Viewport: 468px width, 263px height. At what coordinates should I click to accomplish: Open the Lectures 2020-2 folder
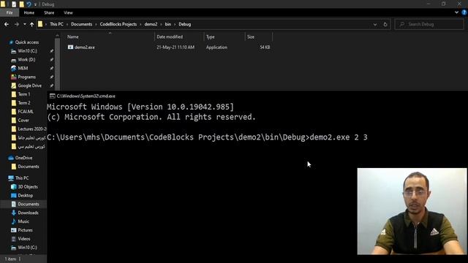pos(32,129)
